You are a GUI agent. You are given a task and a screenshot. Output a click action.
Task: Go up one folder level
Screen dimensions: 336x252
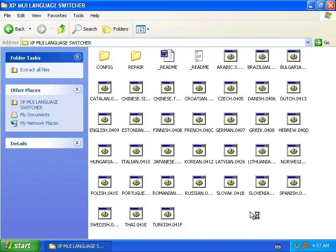pyautogui.click(x=62, y=29)
